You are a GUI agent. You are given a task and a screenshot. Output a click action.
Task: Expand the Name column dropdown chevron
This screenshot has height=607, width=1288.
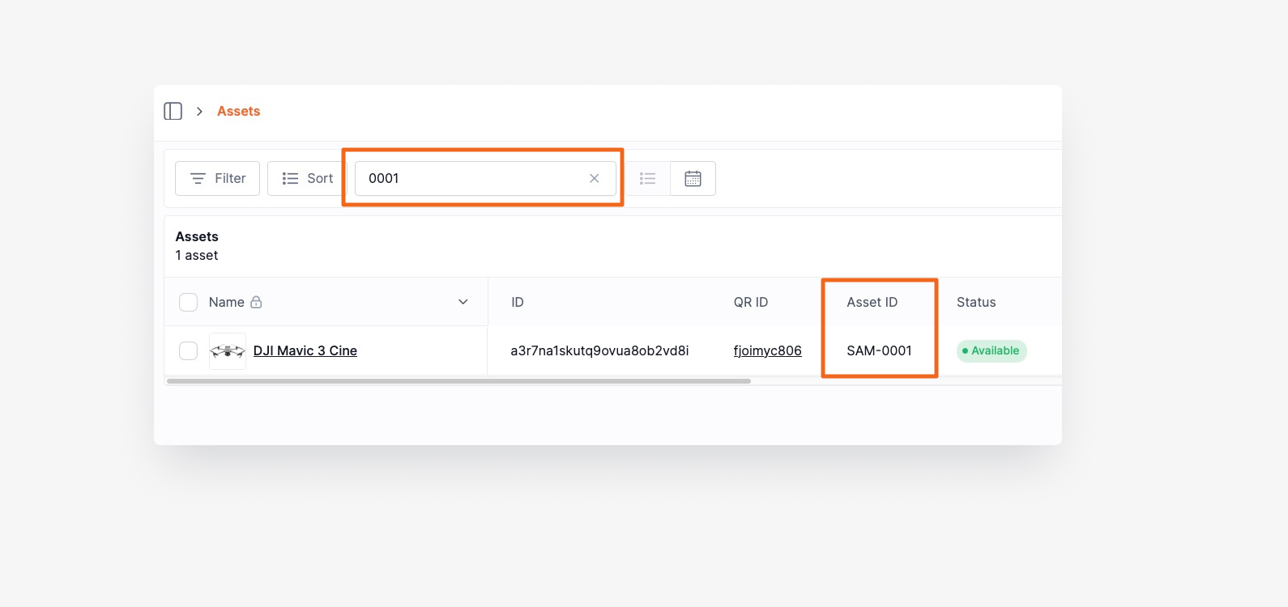click(x=463, y=302)
